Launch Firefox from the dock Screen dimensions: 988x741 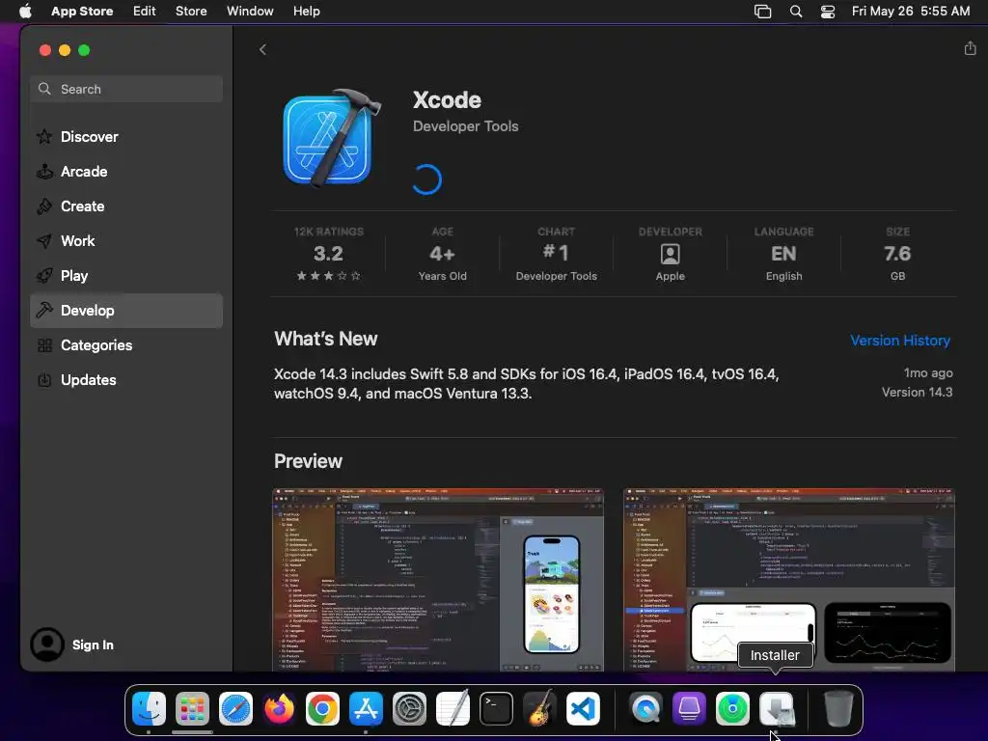click(x=279, y=709)
